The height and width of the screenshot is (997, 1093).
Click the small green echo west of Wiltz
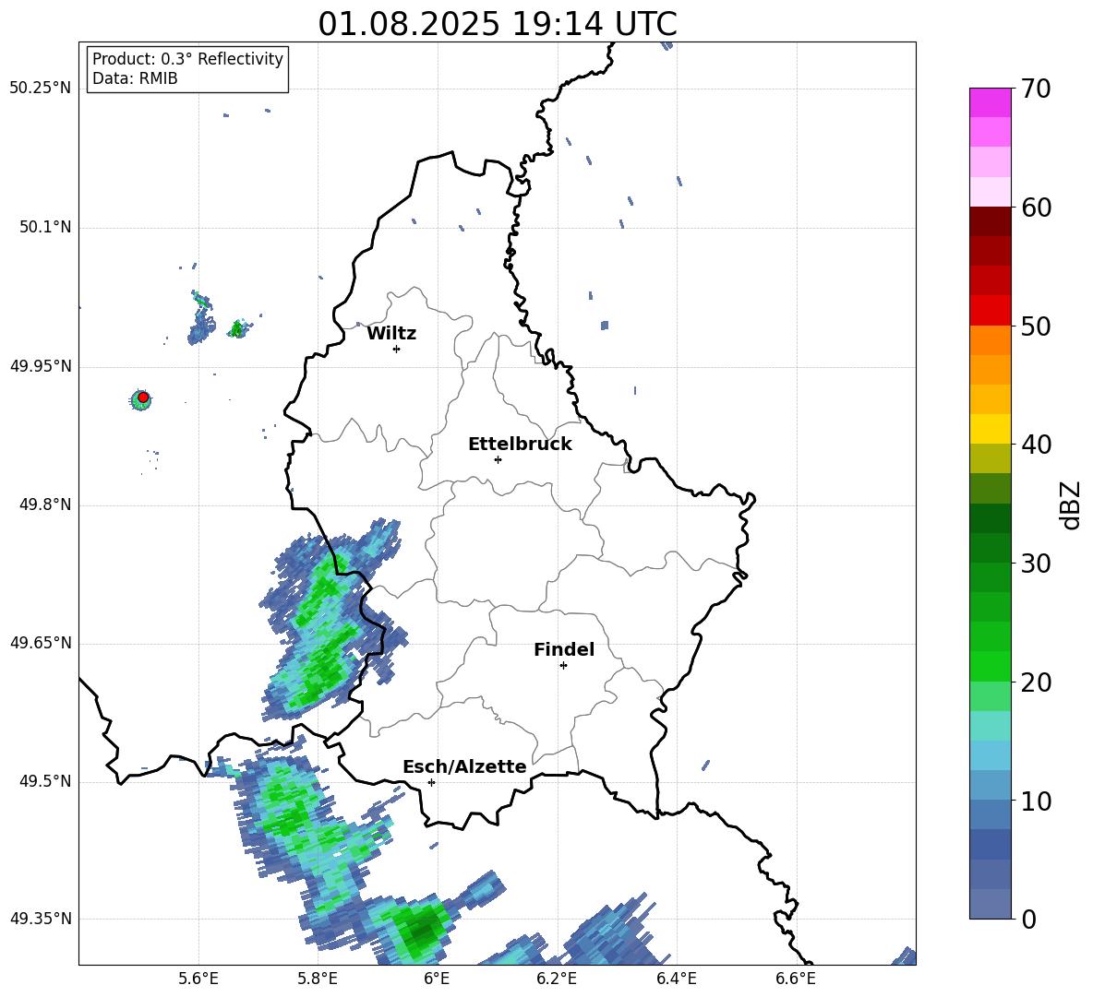pos(238,328)
